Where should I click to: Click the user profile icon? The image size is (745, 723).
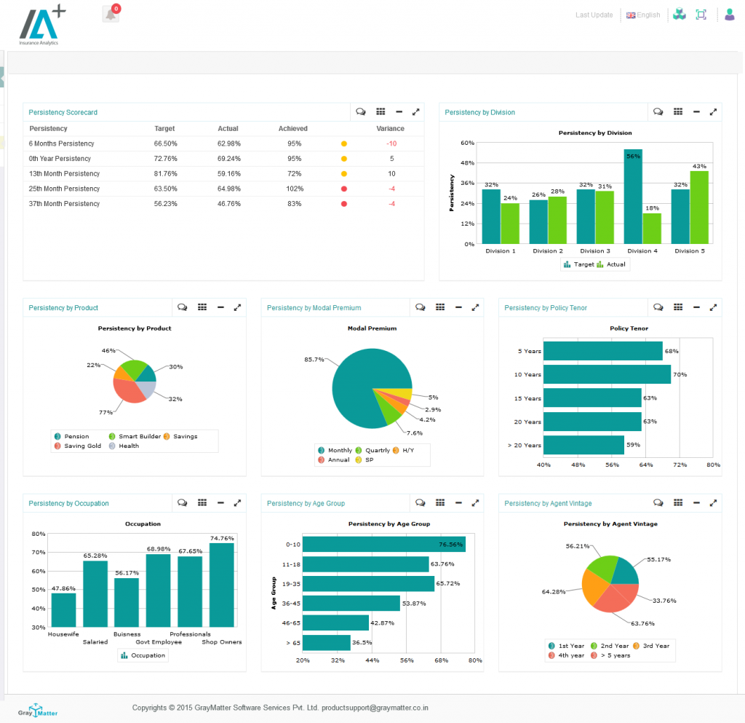729,15
